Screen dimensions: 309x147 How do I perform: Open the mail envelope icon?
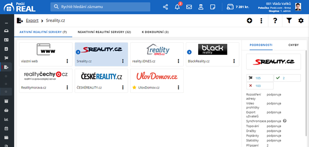pos(189,7)
